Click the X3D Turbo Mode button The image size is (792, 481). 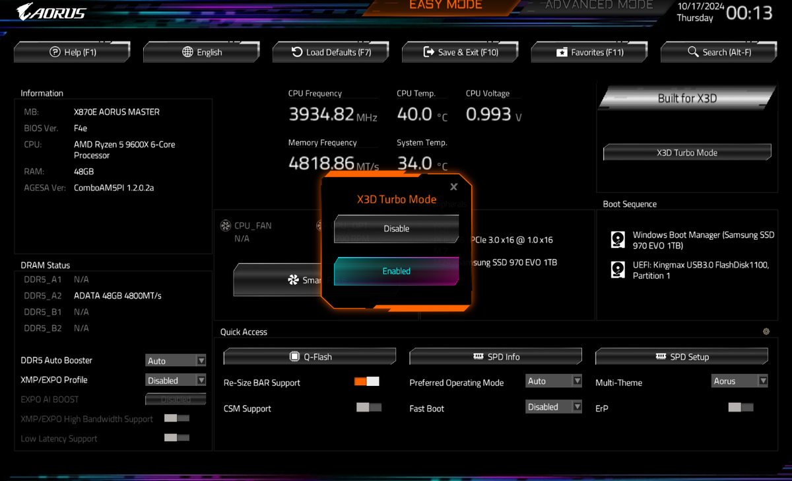pyautogui.click(x=687, y=153)
